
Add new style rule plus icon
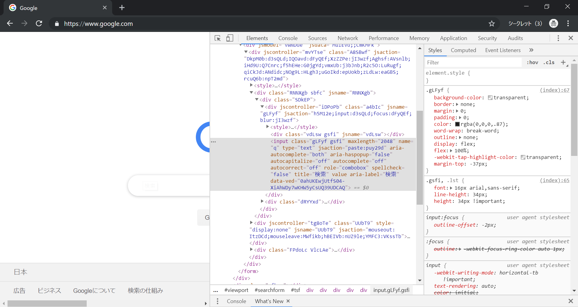click(x=563, y=62)
